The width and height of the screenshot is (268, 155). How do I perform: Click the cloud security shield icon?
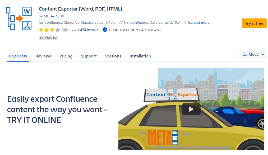[105, 30]
